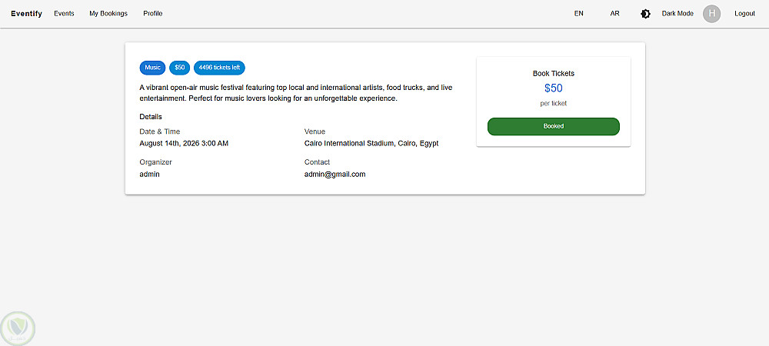
Task: Switch language to AR
Action: (x=614, y=13)
